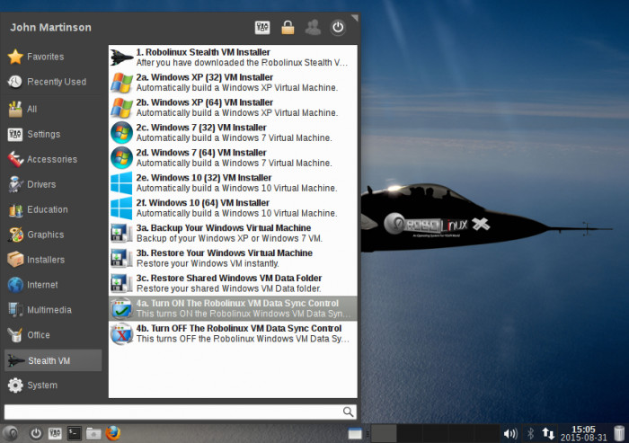Open the Installers category
Screen dimensions: 629x443
(52, 260)
